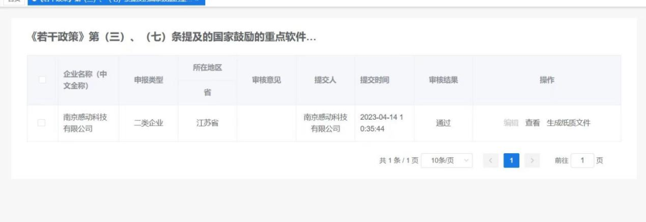Click the 操作 column header
Viewport: 646px width, 222px height.
[x=547, y=80]
